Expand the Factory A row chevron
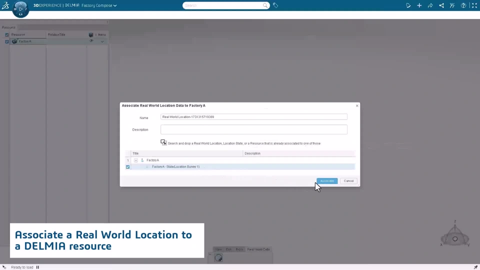This screenshot has width=480, height=270. (x=102, y=41)
